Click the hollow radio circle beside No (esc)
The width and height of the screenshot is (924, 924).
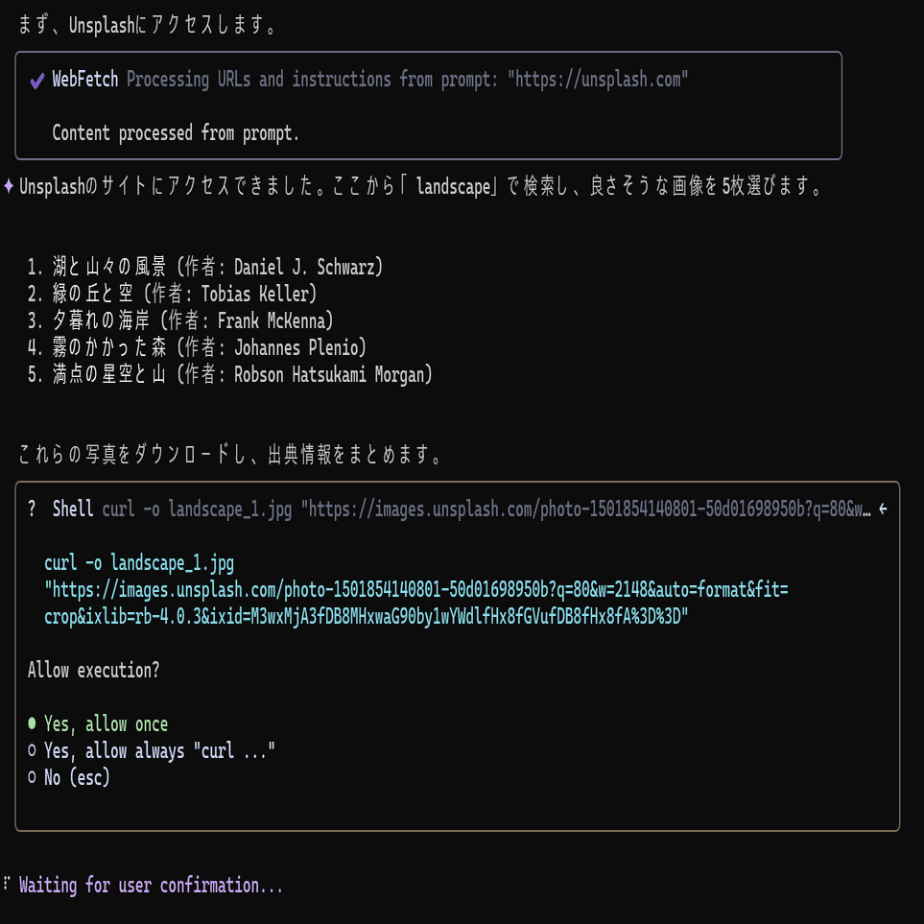click(x=32, y=777)
